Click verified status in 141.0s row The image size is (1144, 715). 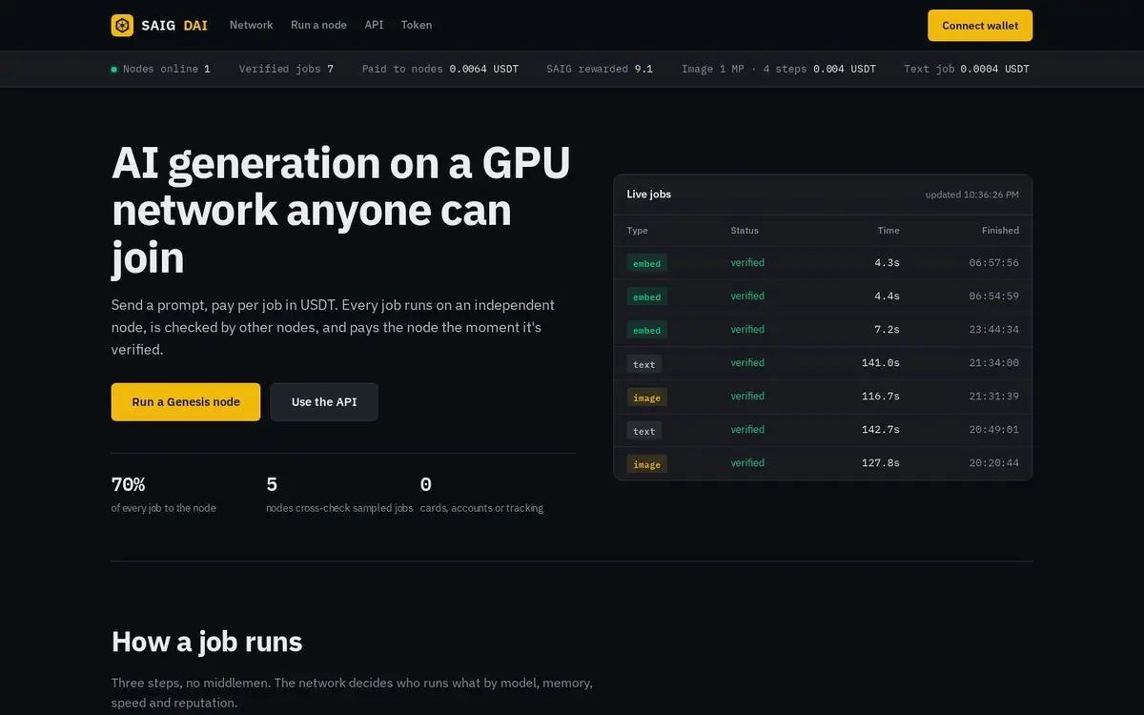(x=747, y=363)
